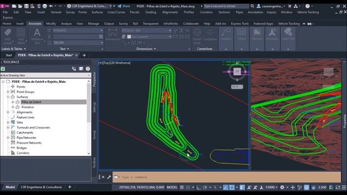
Task: Toggle isolate objects highlighted round icon
Action: (306, 187)
